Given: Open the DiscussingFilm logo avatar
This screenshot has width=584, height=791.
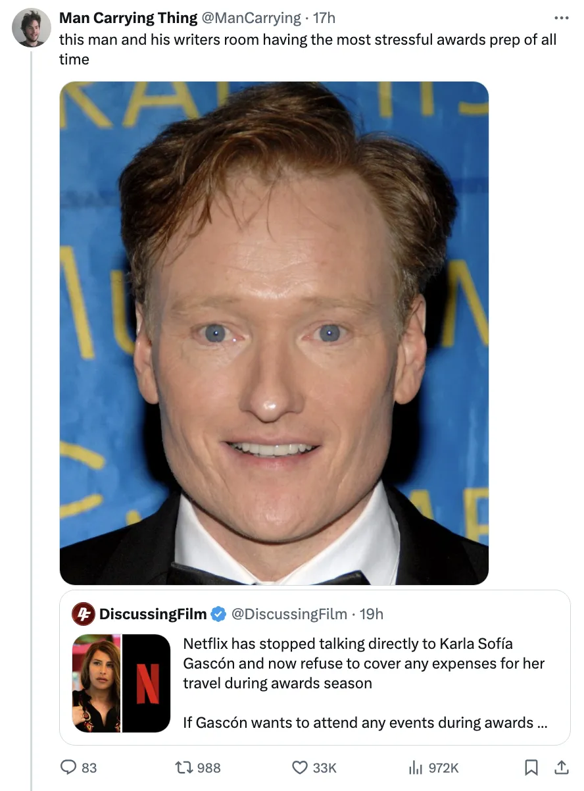Looking at the screenshot, I should 84,614.
